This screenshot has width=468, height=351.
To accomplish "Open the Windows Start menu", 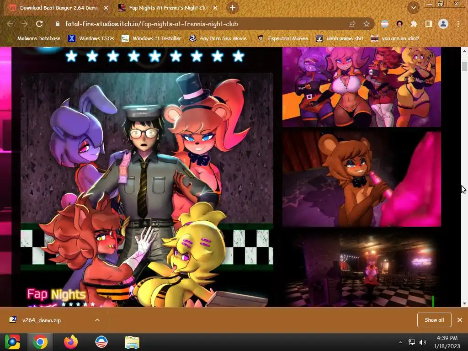I will pos(12,342).
